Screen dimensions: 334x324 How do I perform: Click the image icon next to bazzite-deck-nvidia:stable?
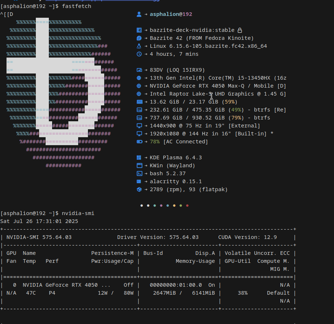(139, 30)
